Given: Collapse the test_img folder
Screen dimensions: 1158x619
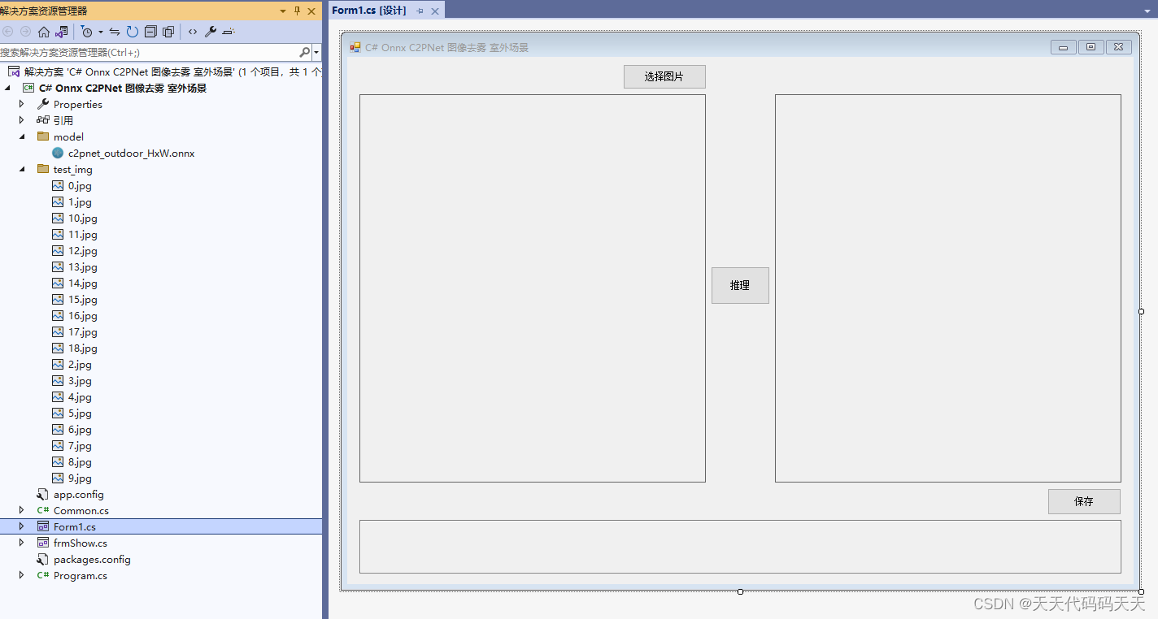Looking at the screenshot, I should point(21,169).
